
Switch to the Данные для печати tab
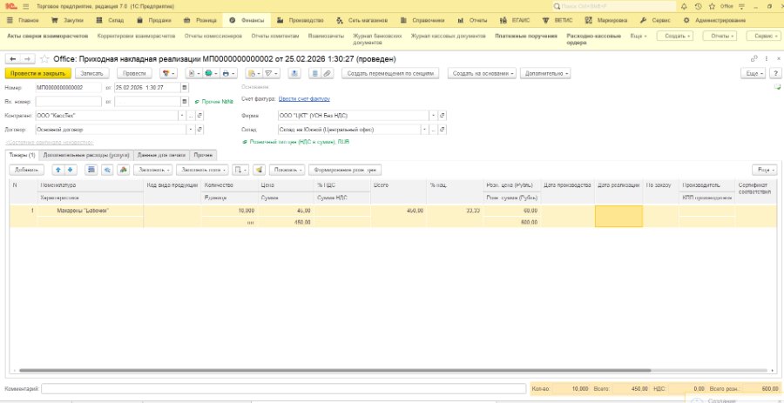(161, 155)
